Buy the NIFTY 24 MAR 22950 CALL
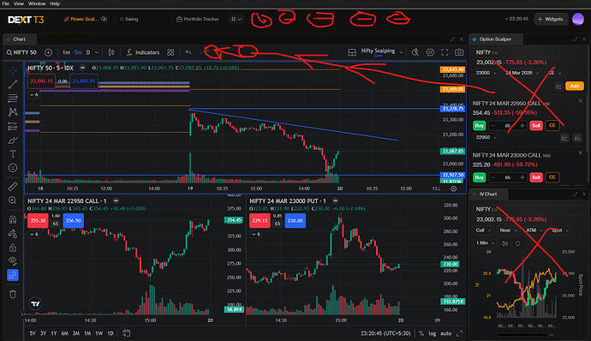 tap(480, 126)
